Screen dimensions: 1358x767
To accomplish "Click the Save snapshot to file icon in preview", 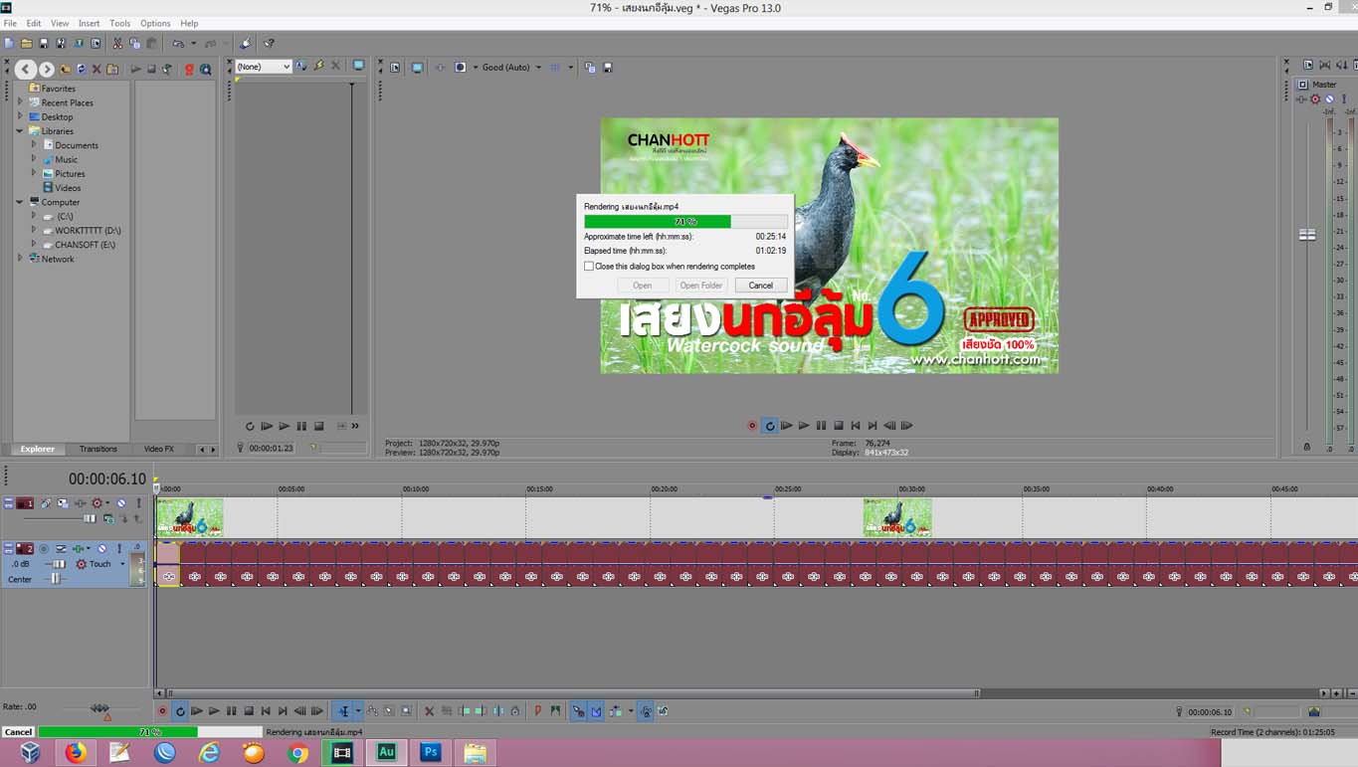I will click(x=608, y=67).
